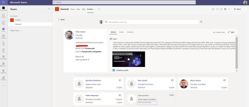
Task: Click Chris Hoard's profile photo
Action: (x=69, y=35)
